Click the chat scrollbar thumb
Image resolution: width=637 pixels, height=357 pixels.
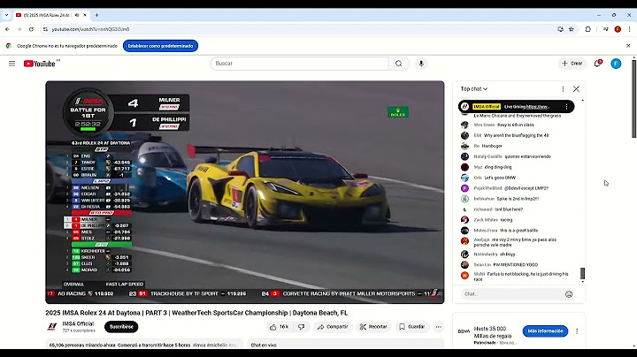click(582, 273)
